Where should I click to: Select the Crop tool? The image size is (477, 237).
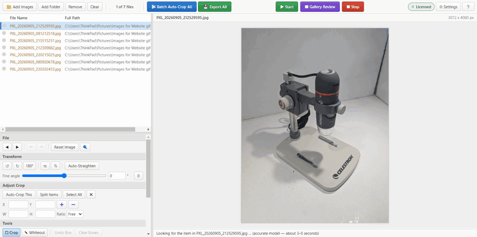tap(11, 232)
